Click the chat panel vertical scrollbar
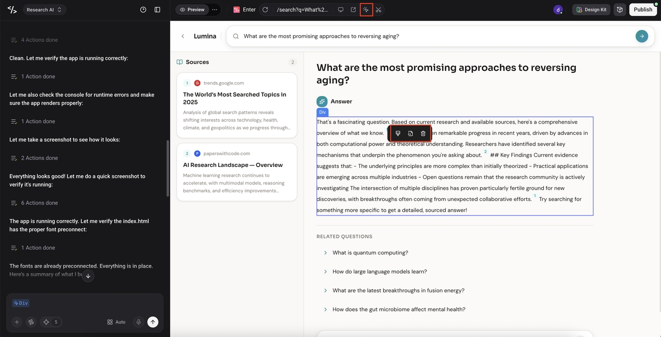661x337 pixels. 167,168
